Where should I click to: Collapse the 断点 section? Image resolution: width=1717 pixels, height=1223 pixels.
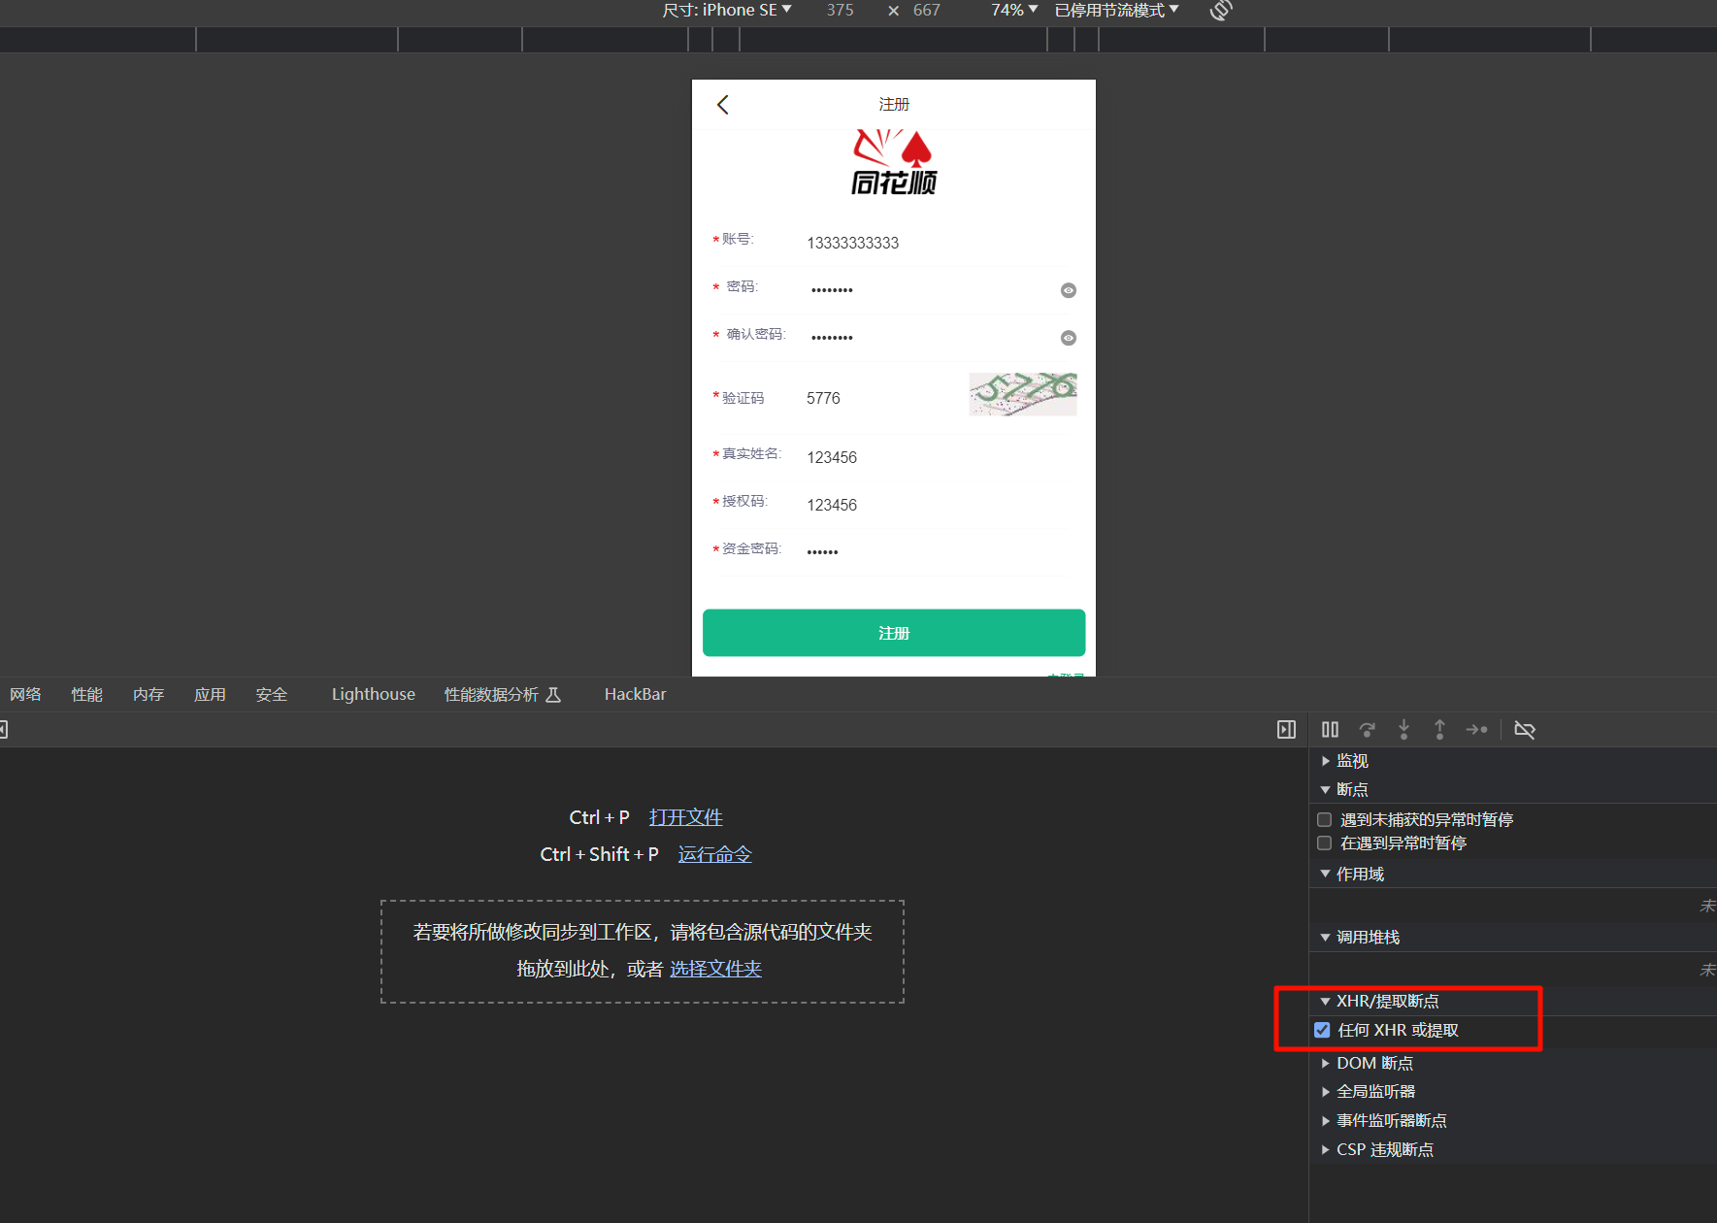click(1352, 789)
